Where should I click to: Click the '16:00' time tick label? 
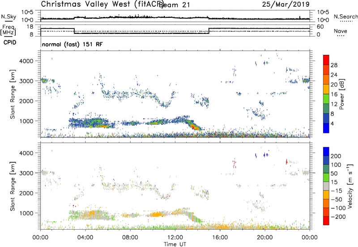coord(220,238)
